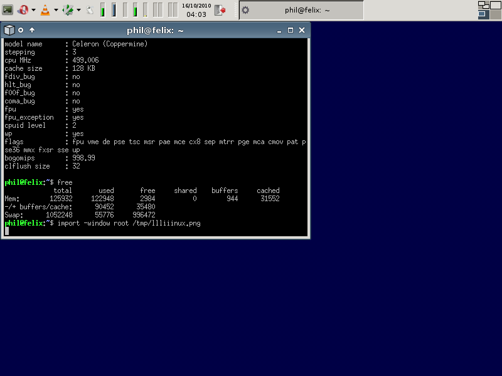Toggle maximize on the terminal window
Screen dimensions: 502x376
[291, 29]
